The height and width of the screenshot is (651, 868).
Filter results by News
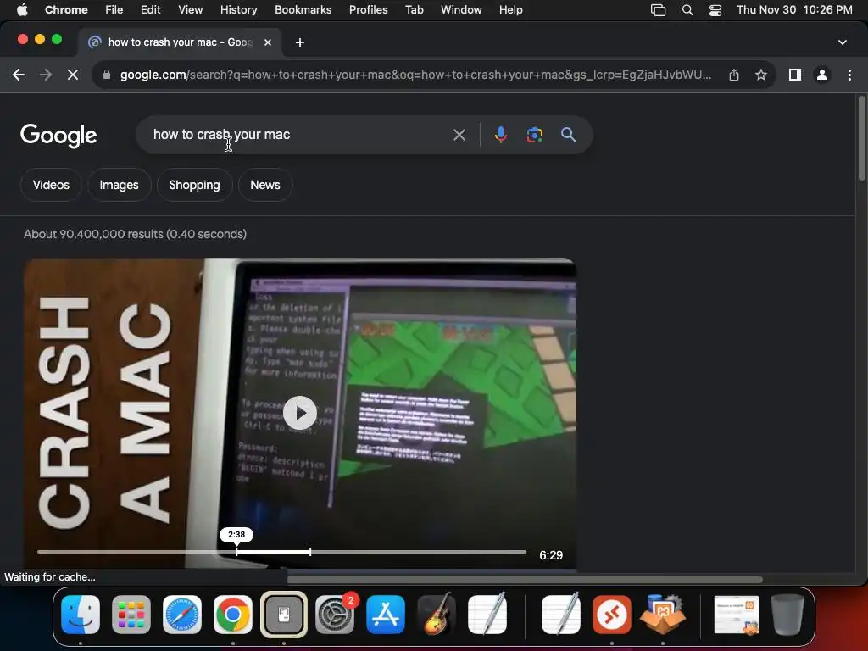point(265,185)
